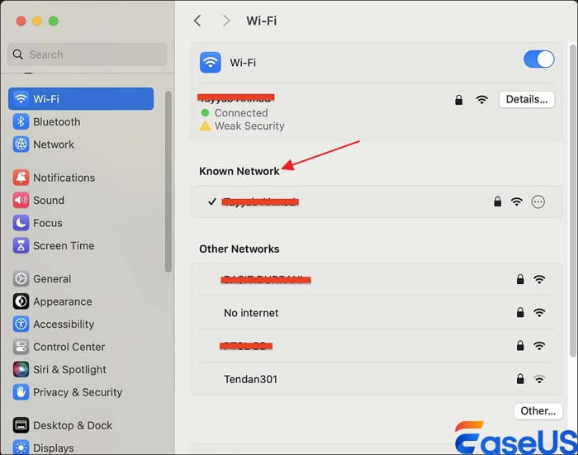Image resolution: width=578 pixels, height=455 pixels.
Task: Click the Desktop & Dock label
Action: pos(73,425)
